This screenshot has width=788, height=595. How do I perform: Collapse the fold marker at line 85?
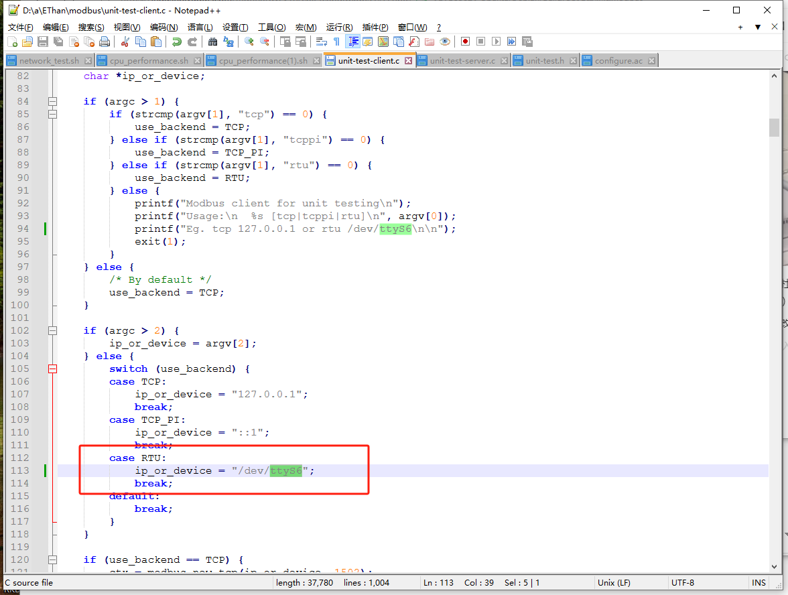52,114
